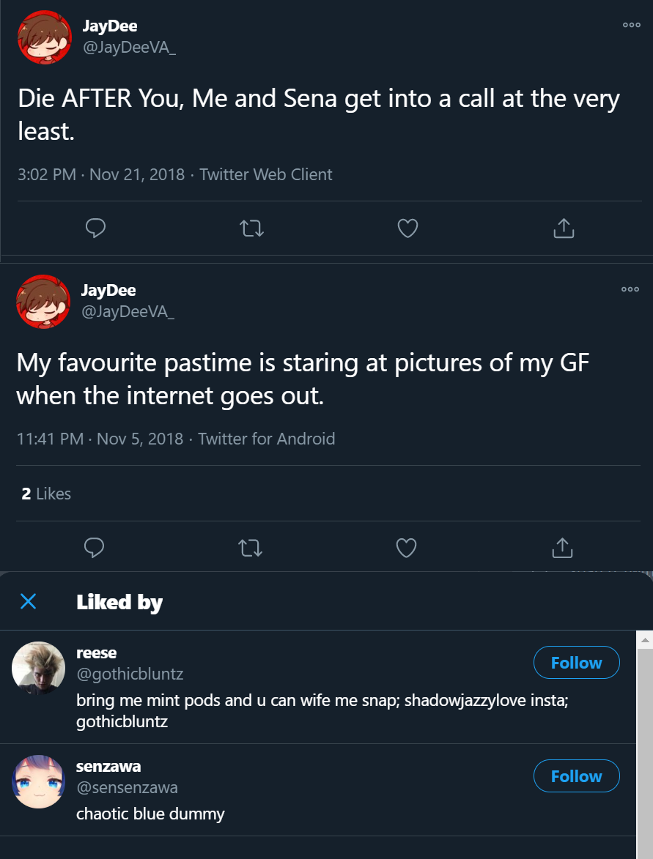
Task: Share the Nov 21 tweet
Action: 563,229
